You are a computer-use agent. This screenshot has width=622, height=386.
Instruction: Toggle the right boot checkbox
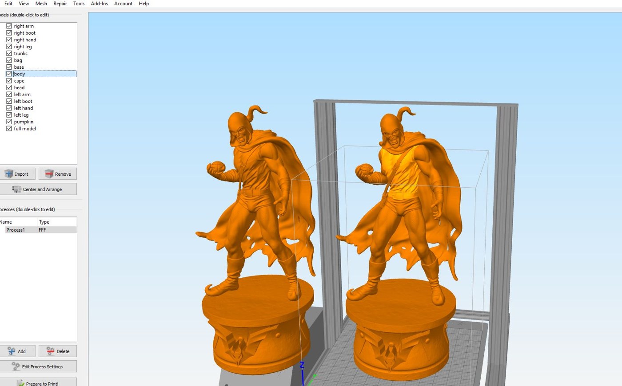[x=9, y=33]
